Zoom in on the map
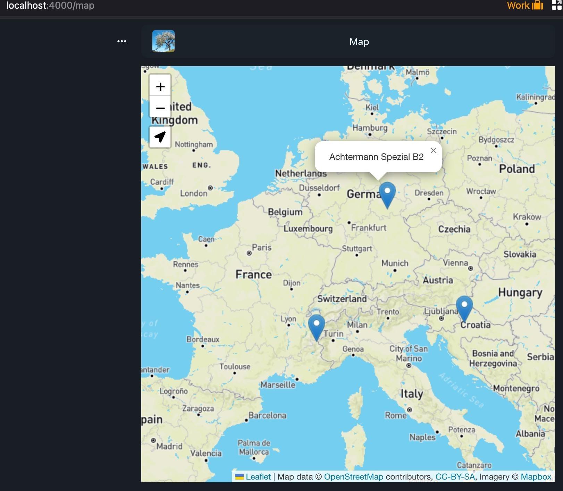The image size is (563, 491). pos(160,86)
